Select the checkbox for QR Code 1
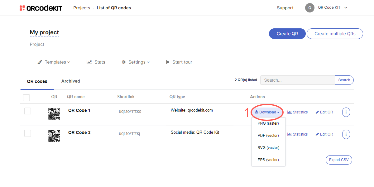Screen dimensions: 374x187 pyautogui.click(x=27, y=111)
